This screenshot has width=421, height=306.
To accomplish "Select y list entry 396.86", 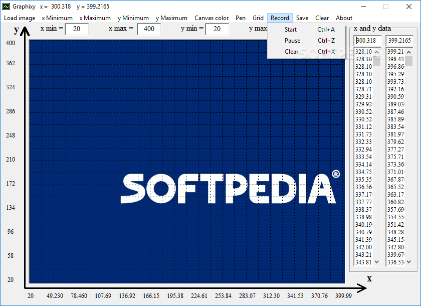I will click(396, 67).
